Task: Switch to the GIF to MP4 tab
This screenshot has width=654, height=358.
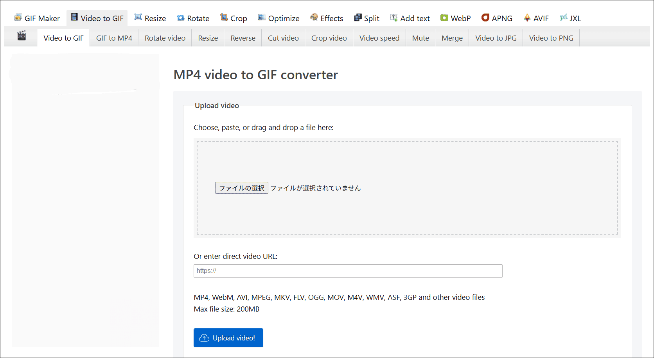Action: click(114, 38)
